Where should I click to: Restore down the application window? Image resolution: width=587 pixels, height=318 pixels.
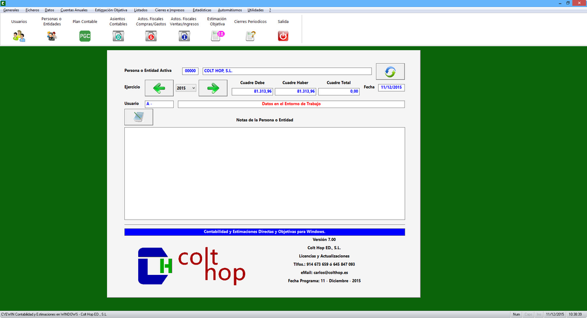pyautogui.click(x=568, y=3)
